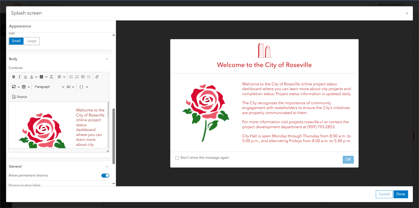Screen dimensions: 419x208
Task: Click inside the contents text editor area
Action: (x=58, y=125)
